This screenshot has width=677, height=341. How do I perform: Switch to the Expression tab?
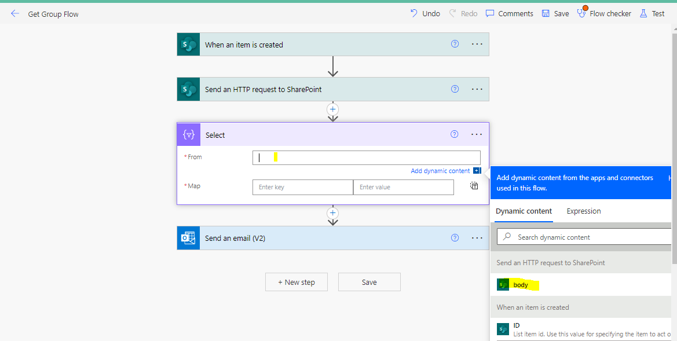583,211
